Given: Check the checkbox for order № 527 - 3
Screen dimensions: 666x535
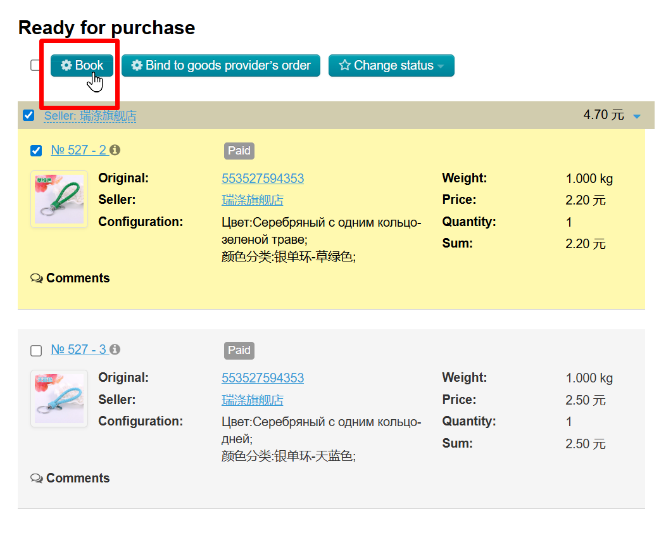Looking at the screenshot, I should pyautogui.click(x=36, y=350).
